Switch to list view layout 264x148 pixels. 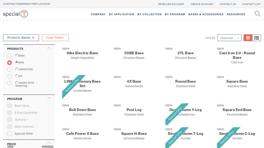[x=256, y=38]
